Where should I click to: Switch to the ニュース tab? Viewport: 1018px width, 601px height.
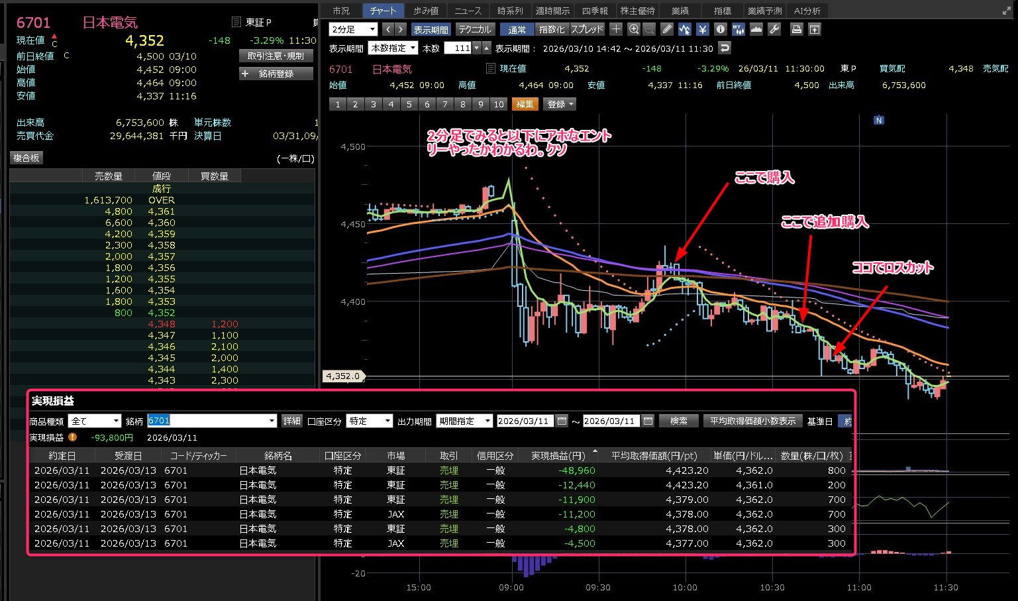pyautogui.click(x=468, y=11)
